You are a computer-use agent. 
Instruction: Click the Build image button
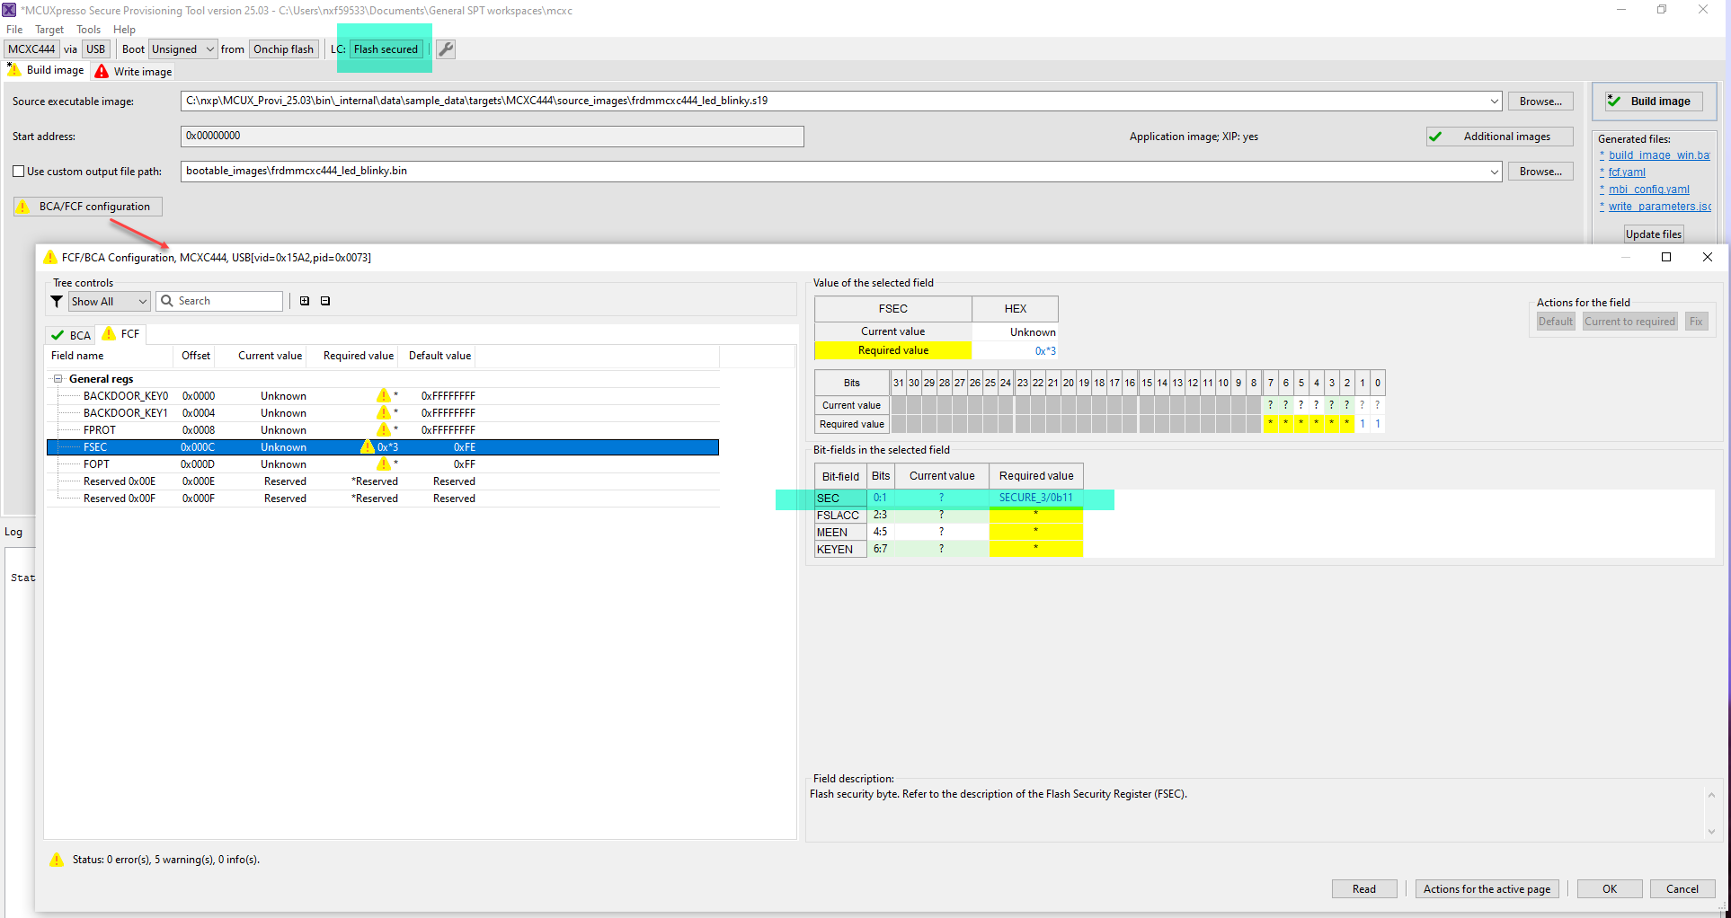1654,101
